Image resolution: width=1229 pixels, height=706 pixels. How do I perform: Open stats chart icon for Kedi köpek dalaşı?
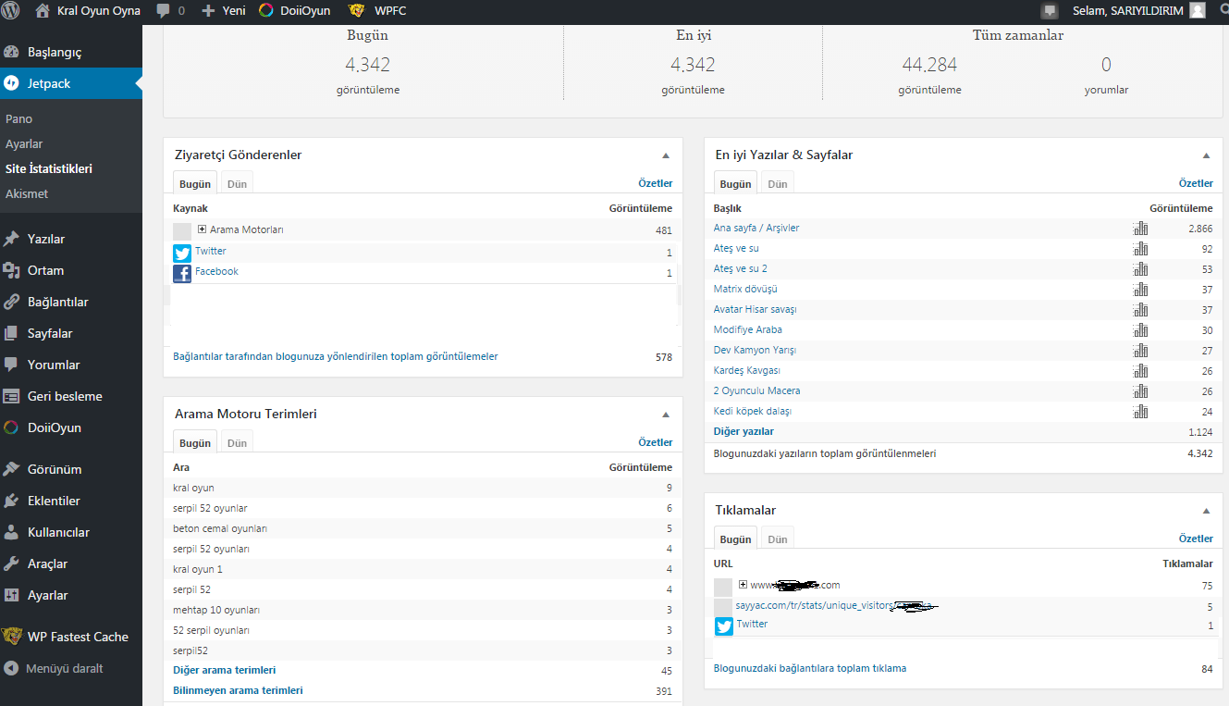point(1140,411)
